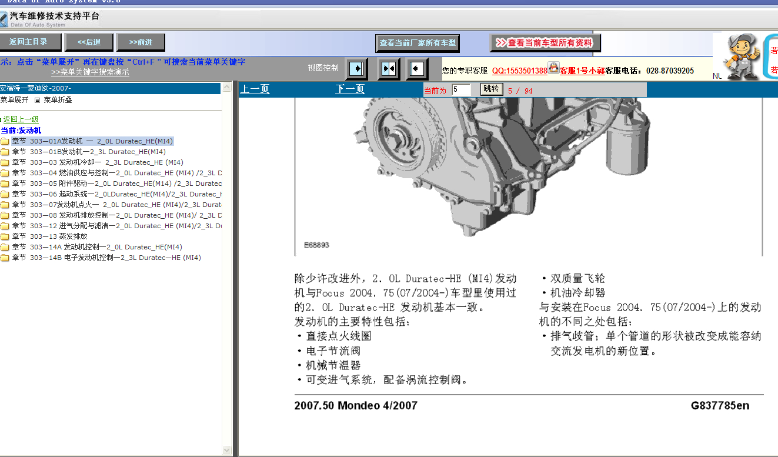Click folder icon of chapter 303—08

click(5, 215)
